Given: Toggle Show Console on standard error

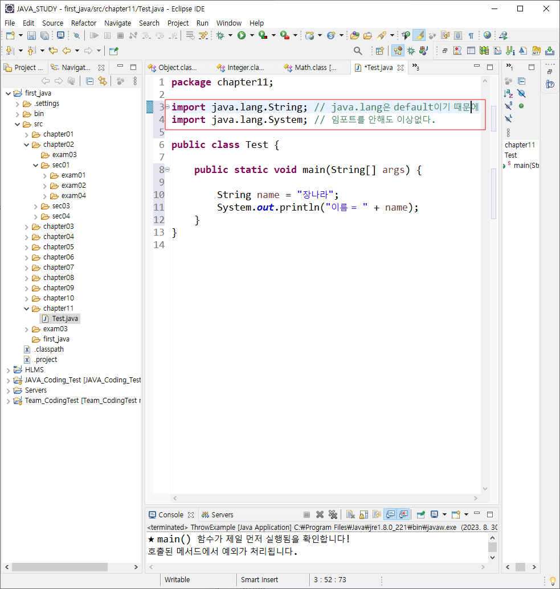Looking at the screenshot, I should point(403,514).
